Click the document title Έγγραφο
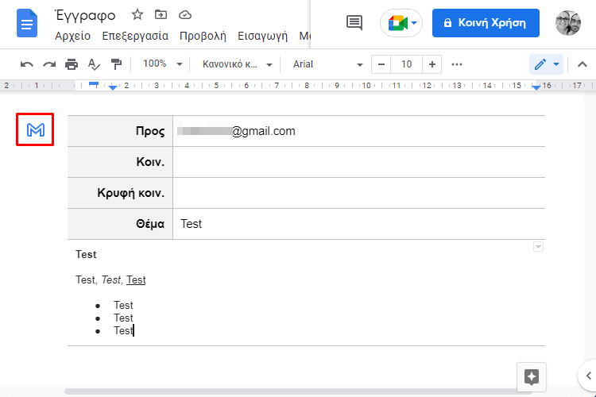 click(85, 15)
